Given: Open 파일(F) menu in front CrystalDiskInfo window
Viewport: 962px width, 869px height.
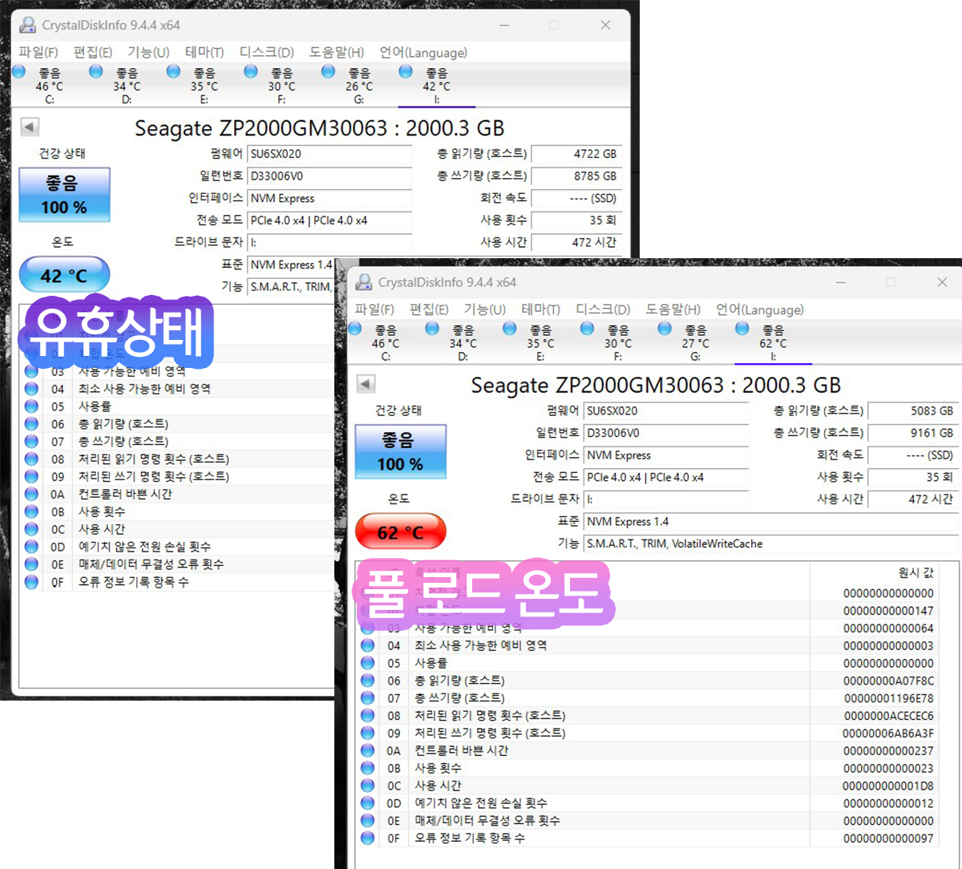Looking at the screenshot, I should (374, 309).
